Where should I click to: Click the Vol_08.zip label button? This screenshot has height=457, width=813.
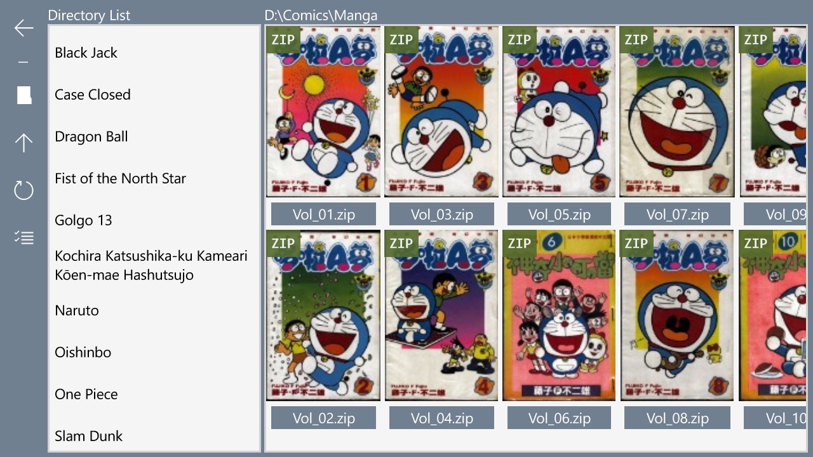click(x=677, y=418)
